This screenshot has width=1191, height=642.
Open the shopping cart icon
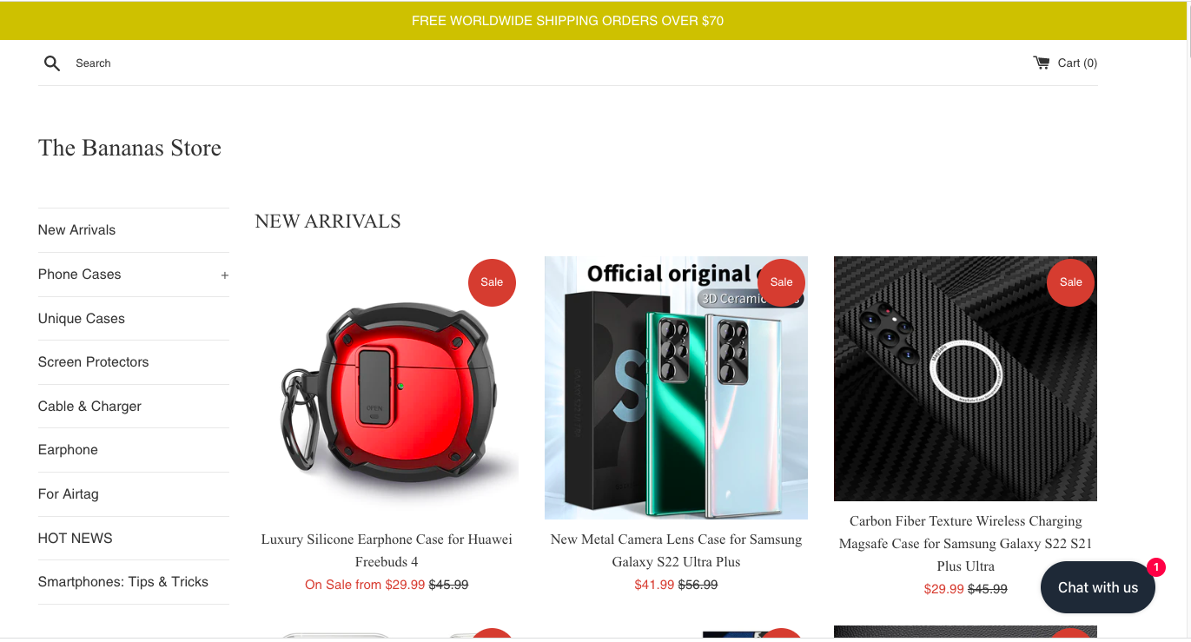coord(1041,63)
